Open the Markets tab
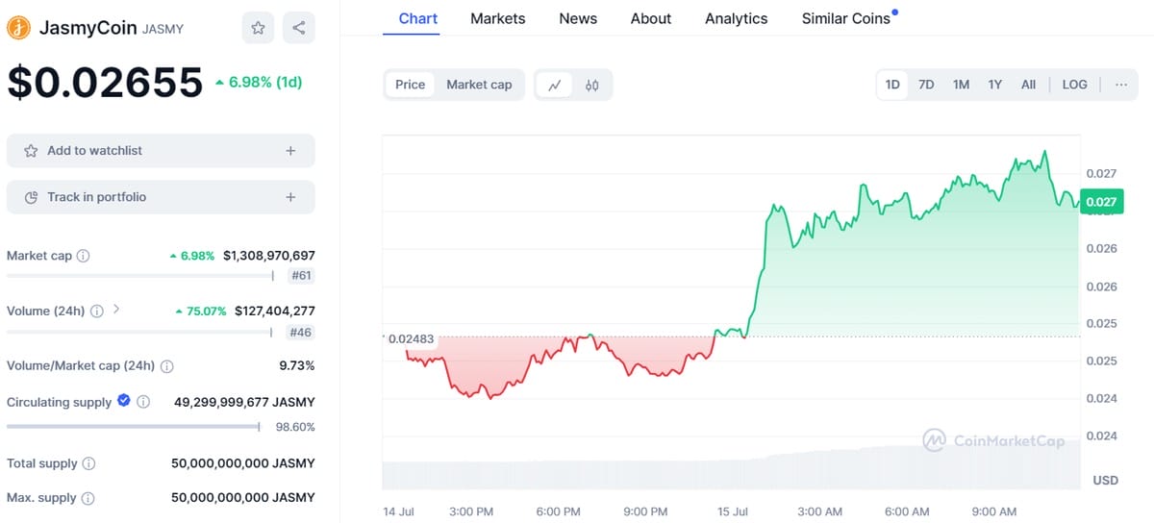Screen dimensions: 1154x523 pos(498,18)
